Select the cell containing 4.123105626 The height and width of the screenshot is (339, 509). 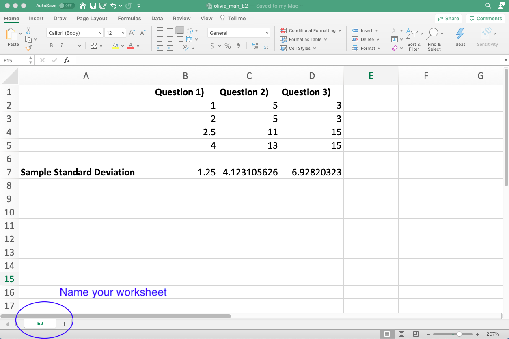pos(249,172)
